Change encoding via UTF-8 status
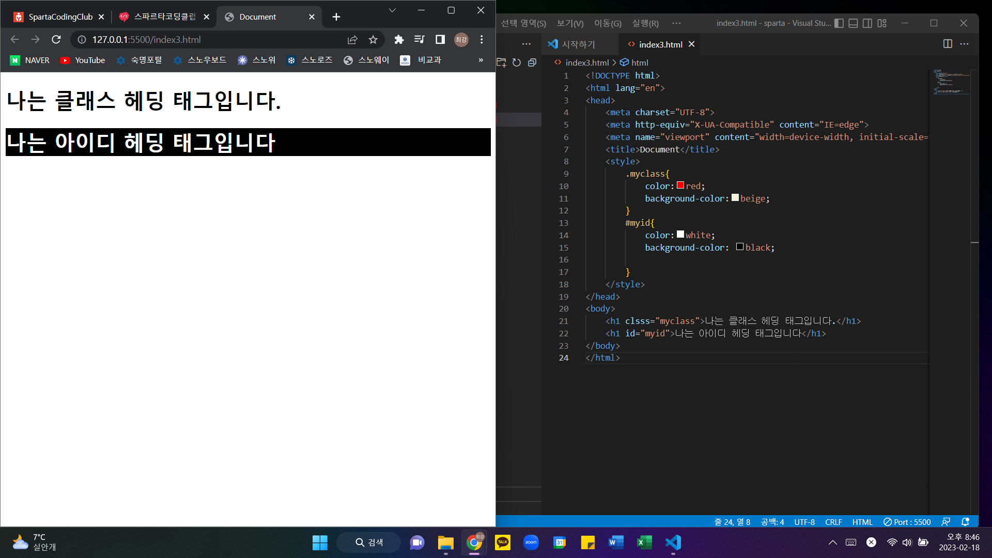The width and height of the screenshot is (992, 558). point(804,522)
